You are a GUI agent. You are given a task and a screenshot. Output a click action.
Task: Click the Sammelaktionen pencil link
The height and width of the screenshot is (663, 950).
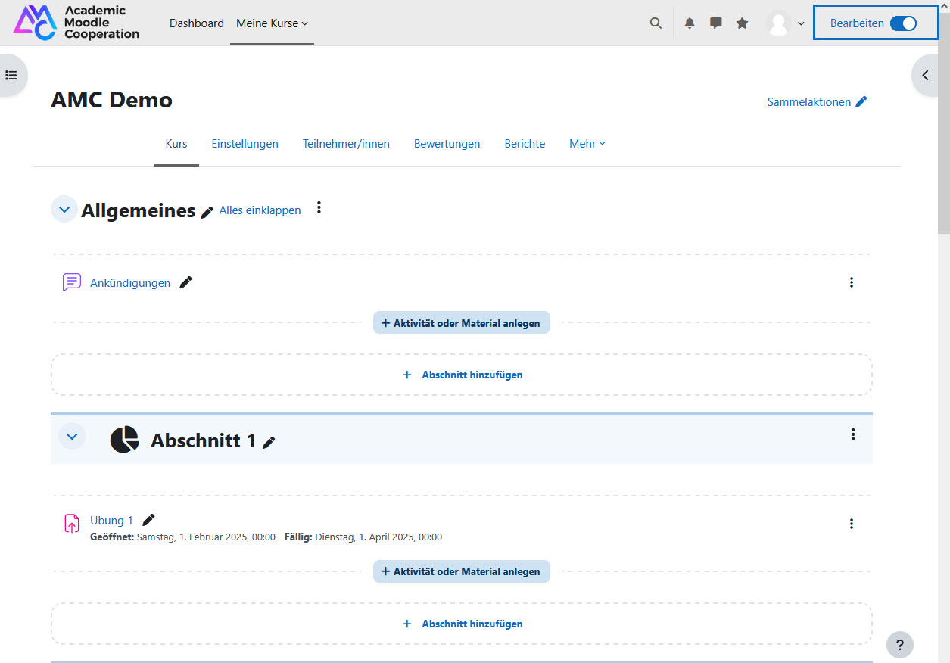tap(817, 102)
